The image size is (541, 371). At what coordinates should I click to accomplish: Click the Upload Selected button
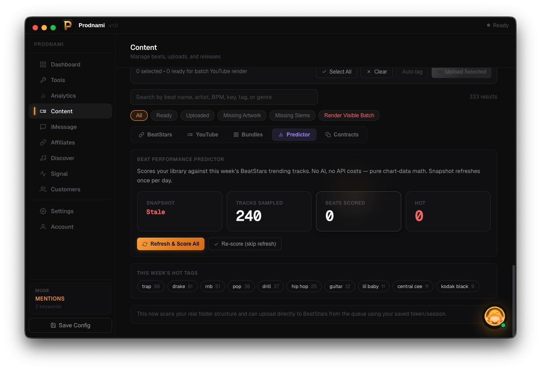(462, 72)
